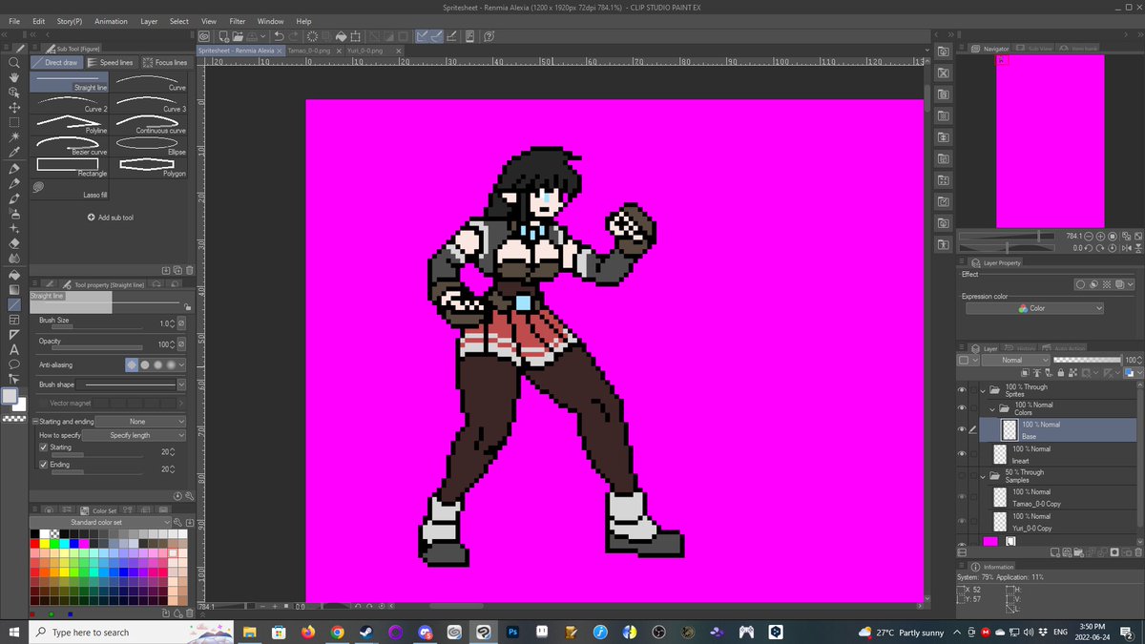Screen dimensions: 1145x644
Task: Hide the lineart layer
Action: click(x=962, y=454)
